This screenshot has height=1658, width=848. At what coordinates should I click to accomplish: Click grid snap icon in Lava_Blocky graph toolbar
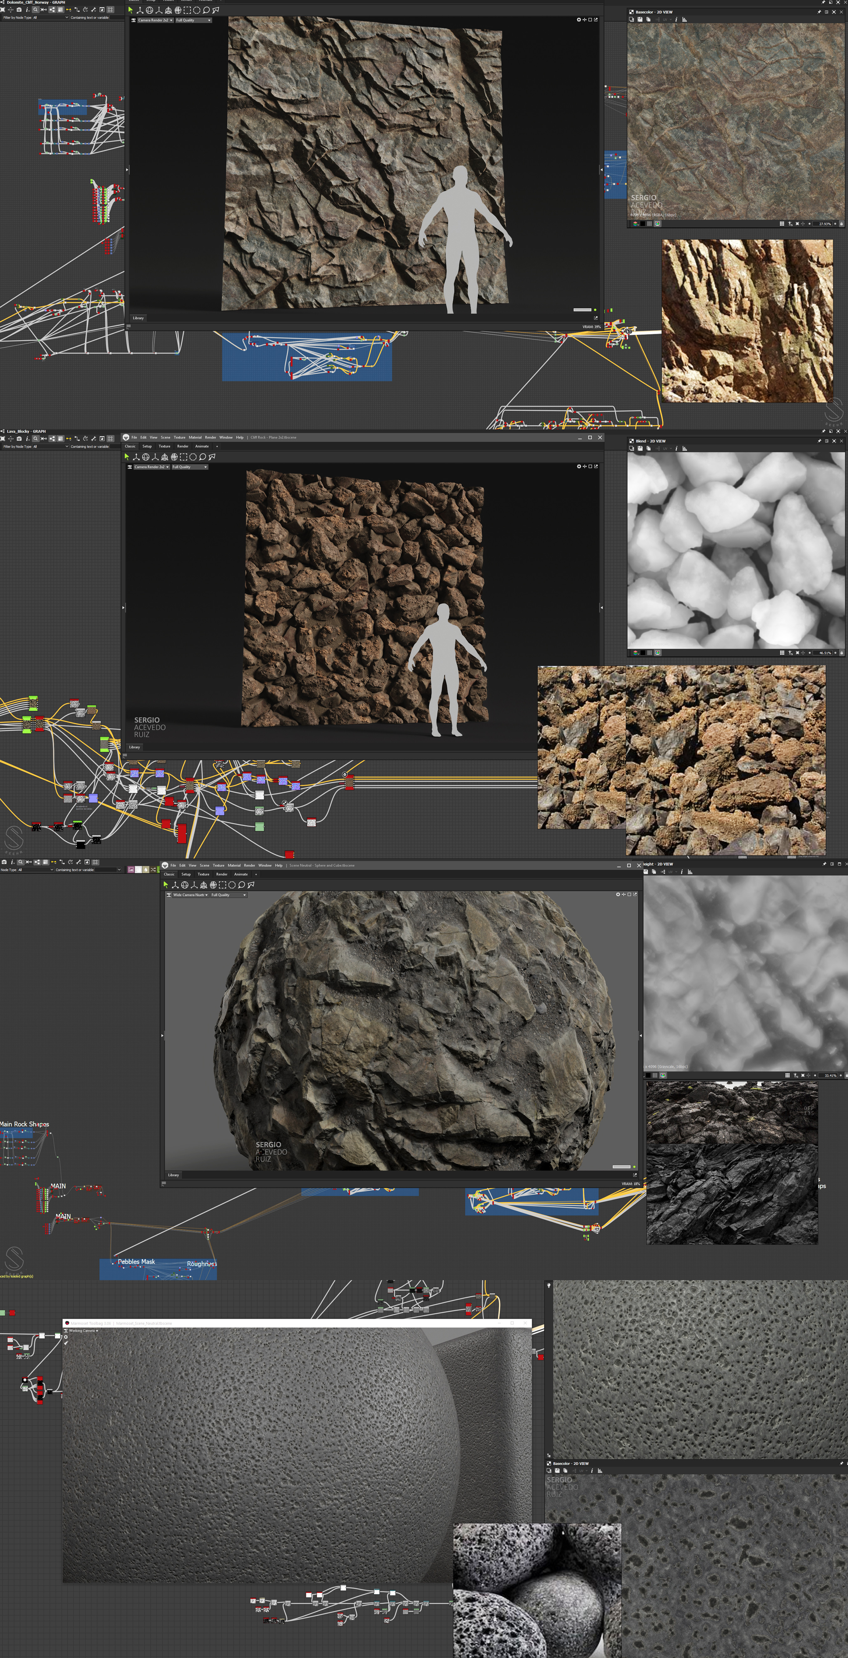coord(110,439)
